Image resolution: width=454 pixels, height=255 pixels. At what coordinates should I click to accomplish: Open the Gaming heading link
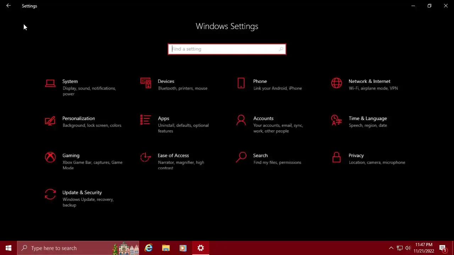click(71, 155)
